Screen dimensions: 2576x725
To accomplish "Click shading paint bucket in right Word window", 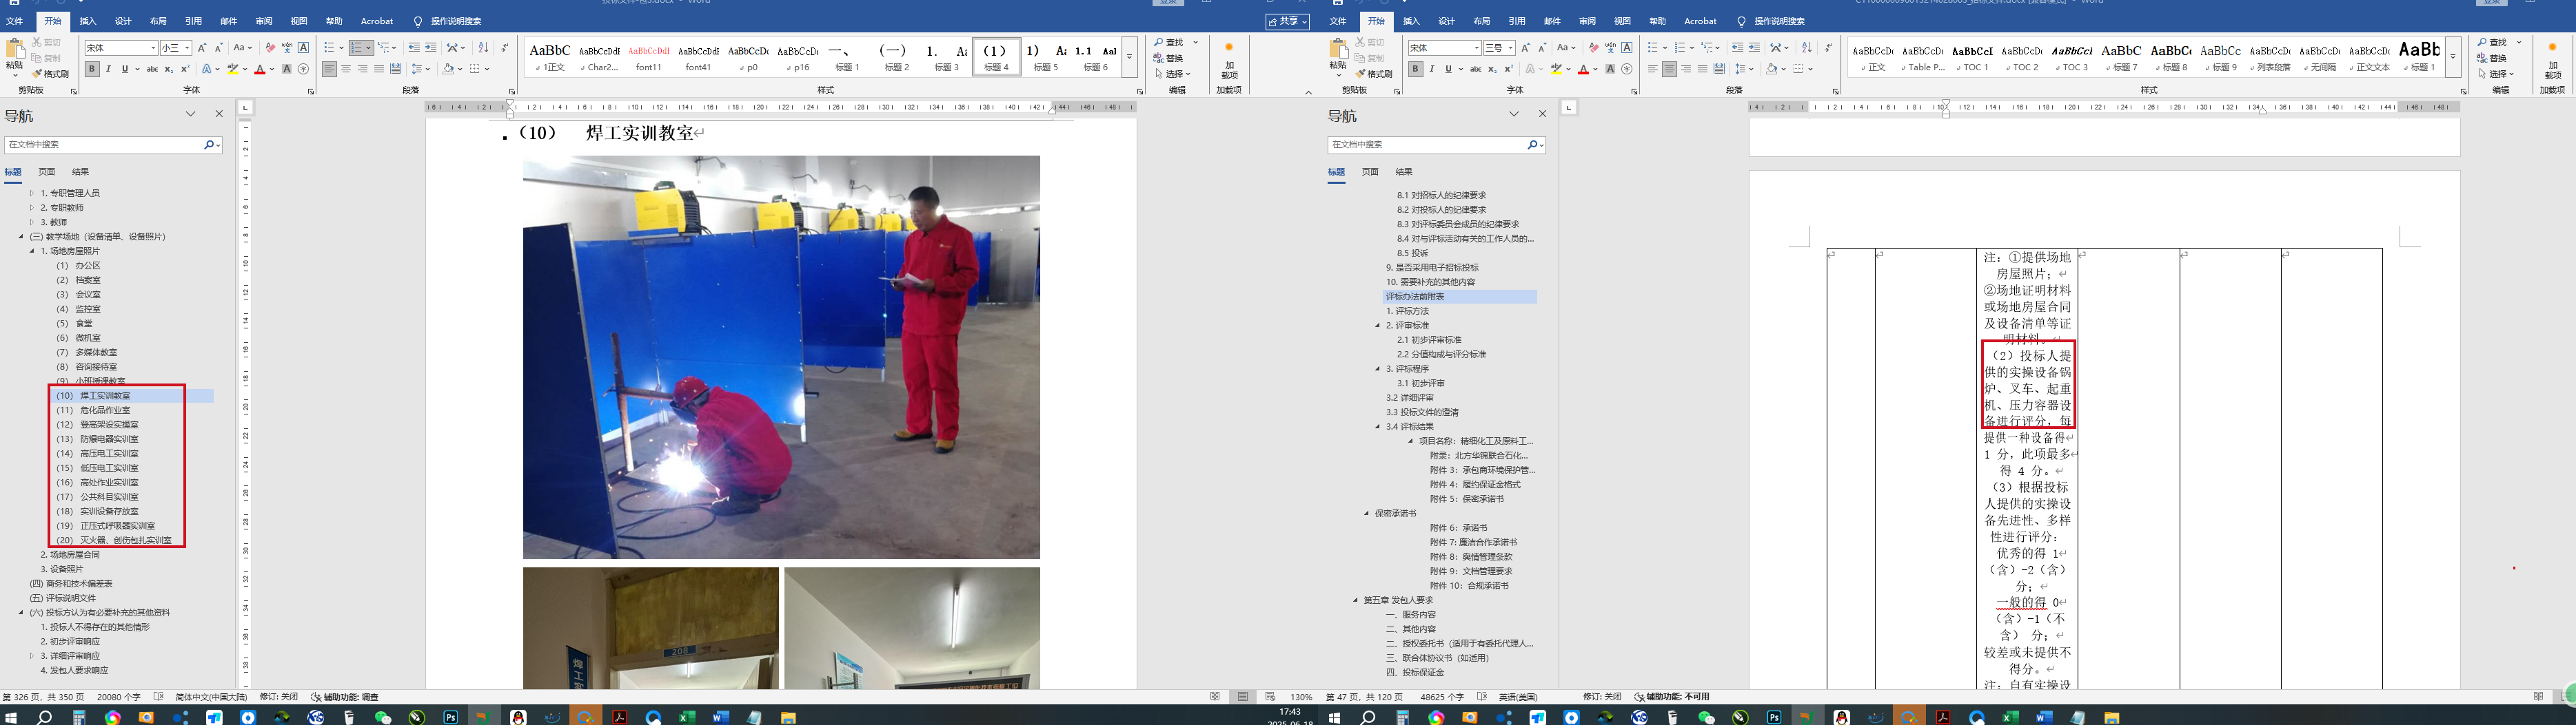I will pos(1771,69).
